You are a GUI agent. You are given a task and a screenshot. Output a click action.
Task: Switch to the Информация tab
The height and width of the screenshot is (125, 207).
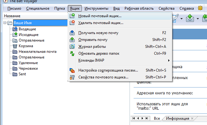(178, 118)
